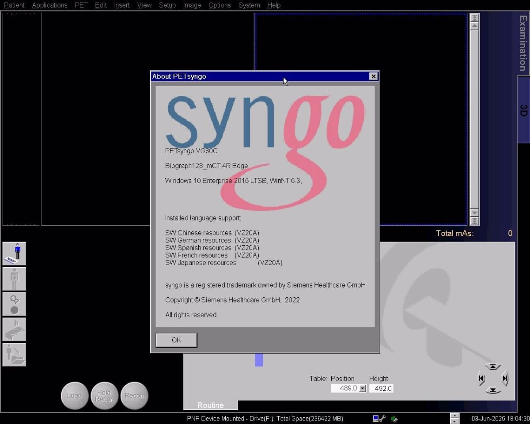Click the single down arrow of image scrollbar
Image resolution: width=530 pixels, height=424 pixels.
tap(474, 212)
